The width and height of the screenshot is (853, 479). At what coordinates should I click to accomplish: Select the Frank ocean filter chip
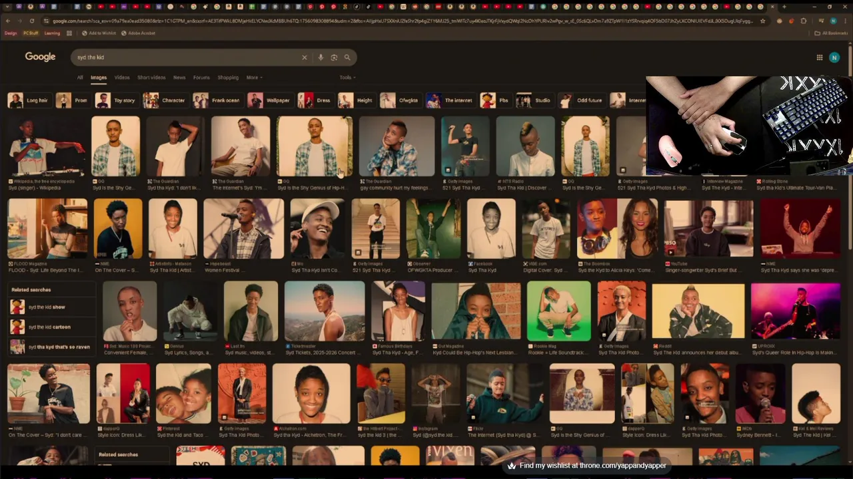click(217, 100)
